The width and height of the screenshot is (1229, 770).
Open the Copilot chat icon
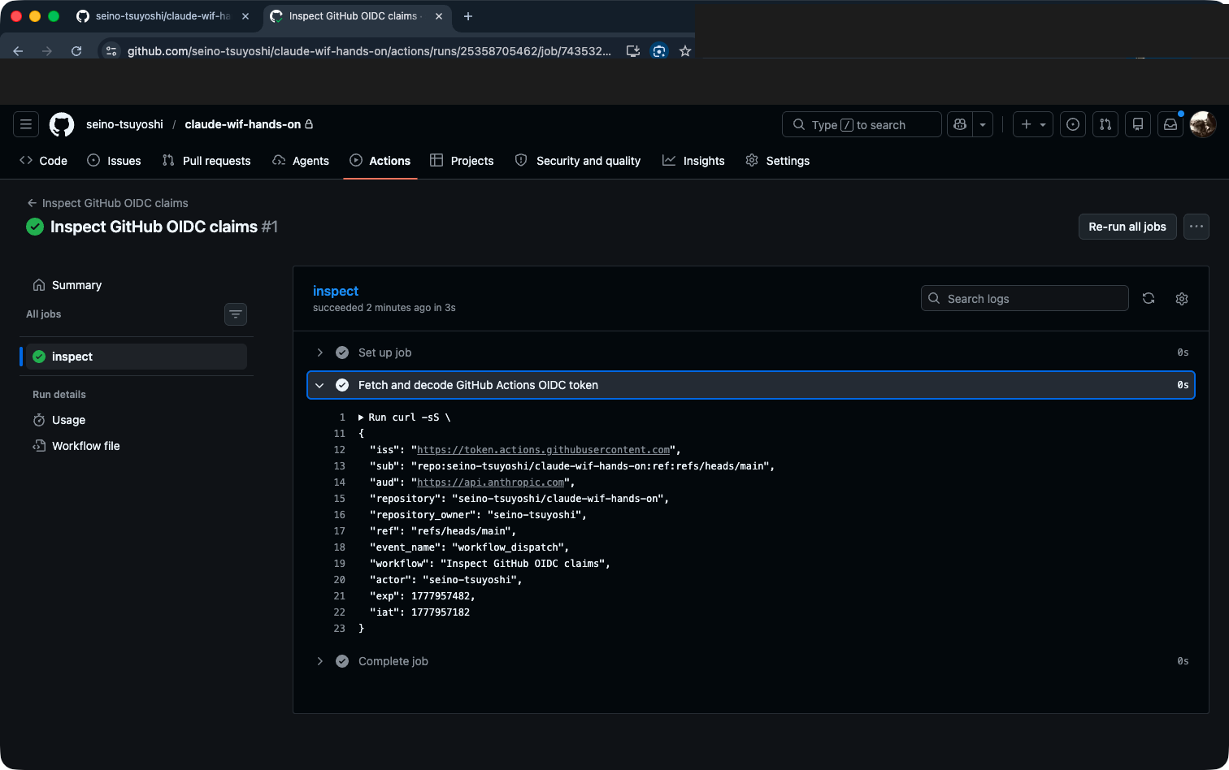point(960,124)
